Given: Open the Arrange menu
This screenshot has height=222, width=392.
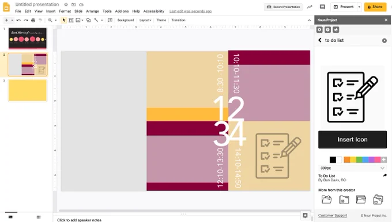Looking at the screenshot, I should [92, 12].
